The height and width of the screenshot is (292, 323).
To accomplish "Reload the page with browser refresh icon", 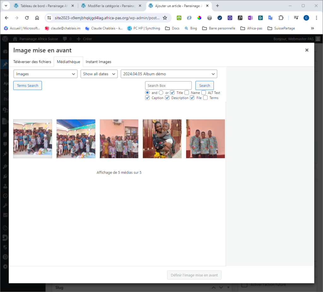I will (x=27, y=18).
